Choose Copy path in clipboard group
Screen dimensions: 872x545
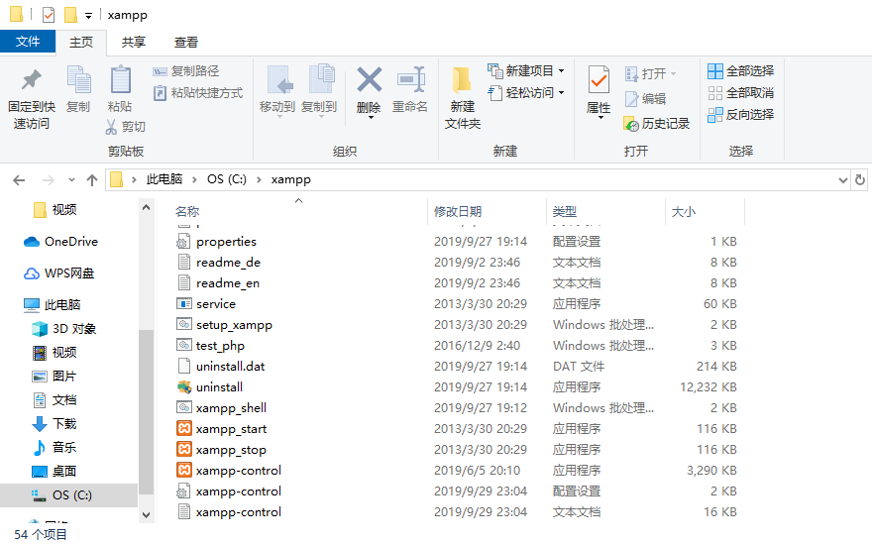185,71
